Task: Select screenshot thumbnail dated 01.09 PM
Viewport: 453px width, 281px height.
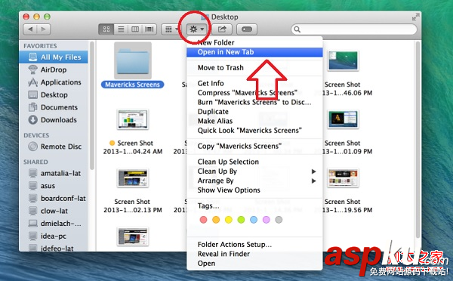Action: tap(343, 119)
